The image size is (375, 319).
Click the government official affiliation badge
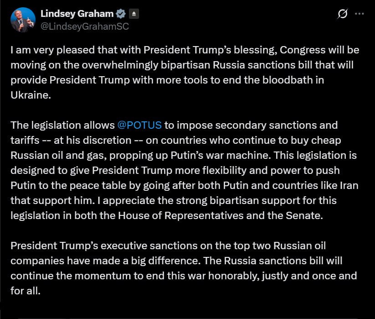(x=134, y=14)
